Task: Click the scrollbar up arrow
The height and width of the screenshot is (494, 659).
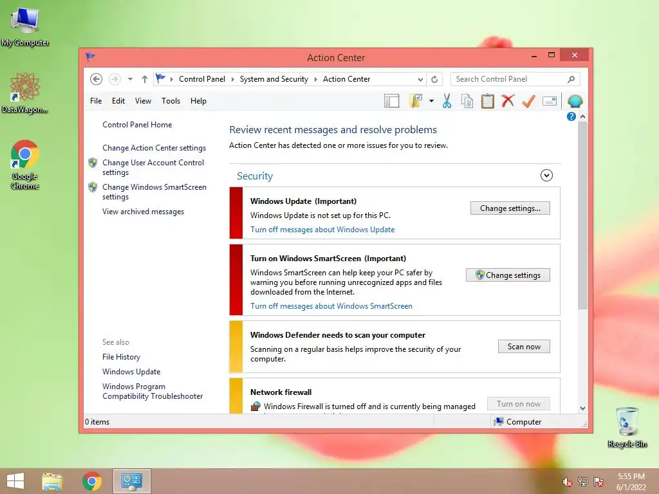Action: click(x=582, y=116)
